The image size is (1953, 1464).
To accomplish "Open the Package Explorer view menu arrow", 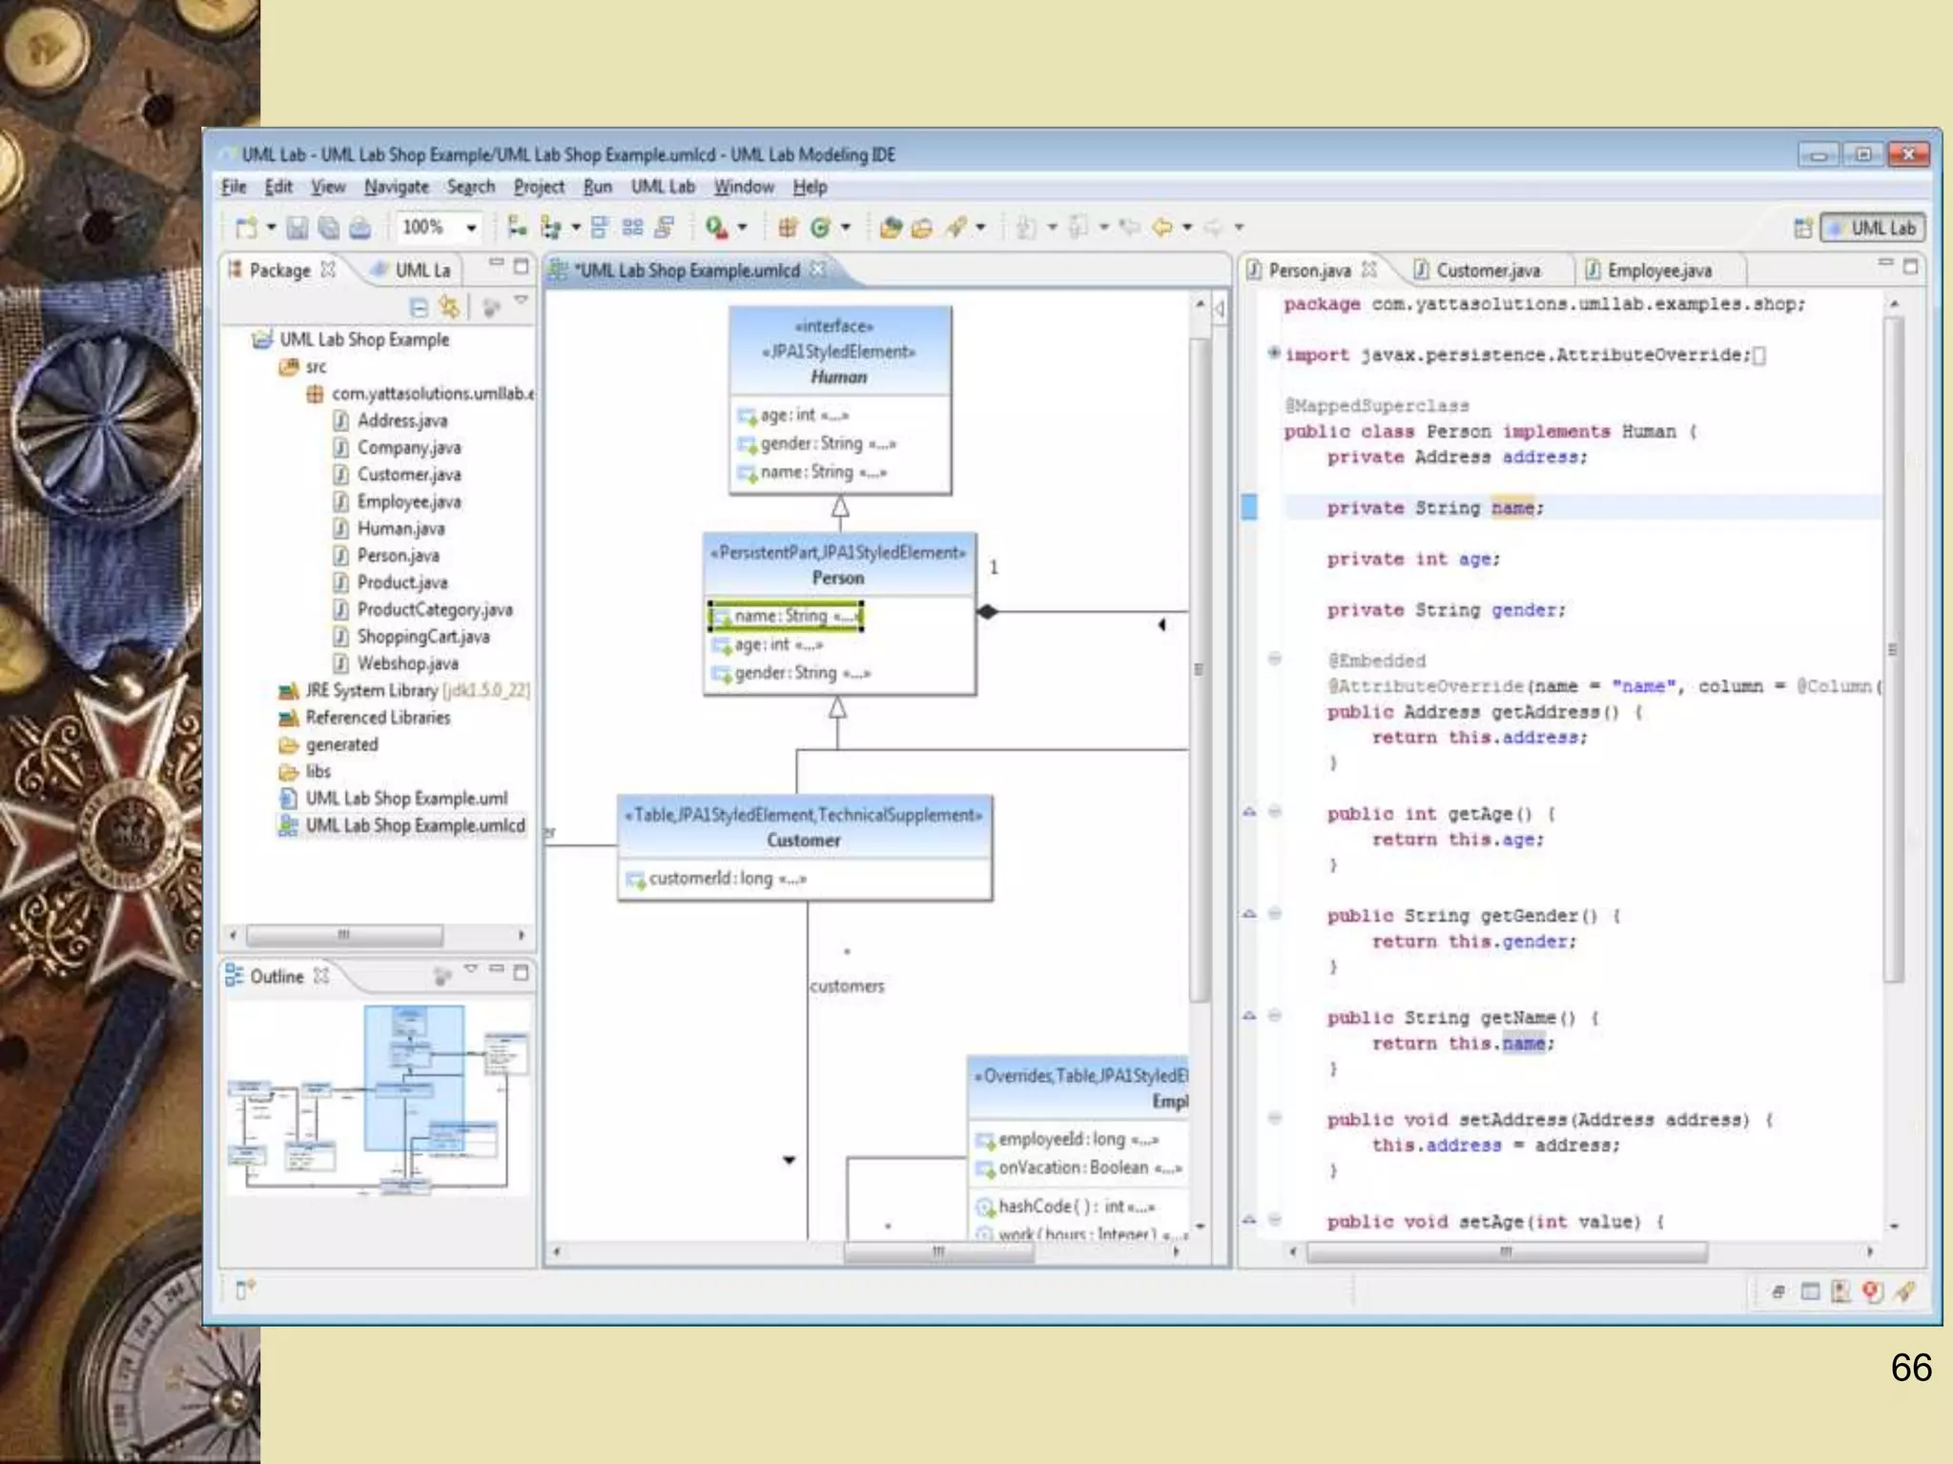I will click(x=521, y=301).
